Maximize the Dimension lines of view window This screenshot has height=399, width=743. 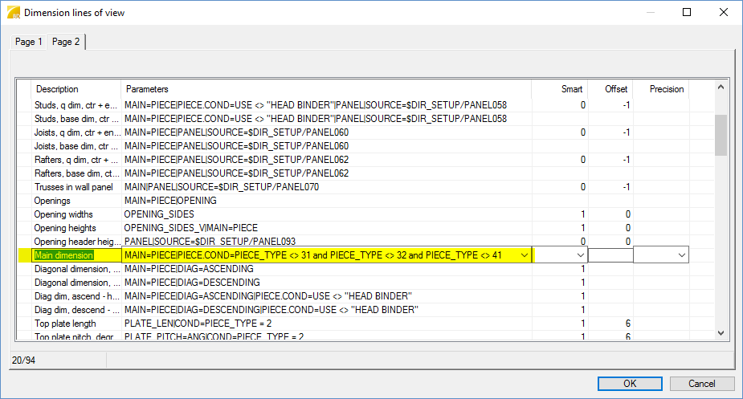(687, 13)
